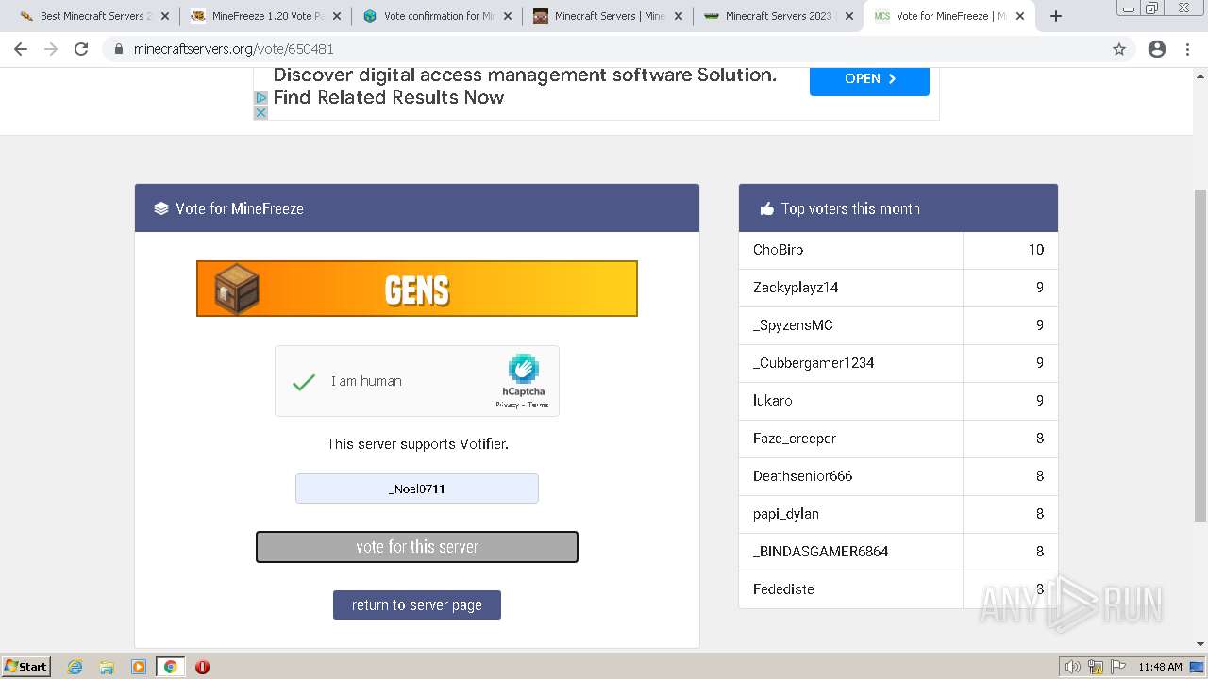Open Internet Explorer from taskbar
1208x679 pixels.
[x=75, y=667]
